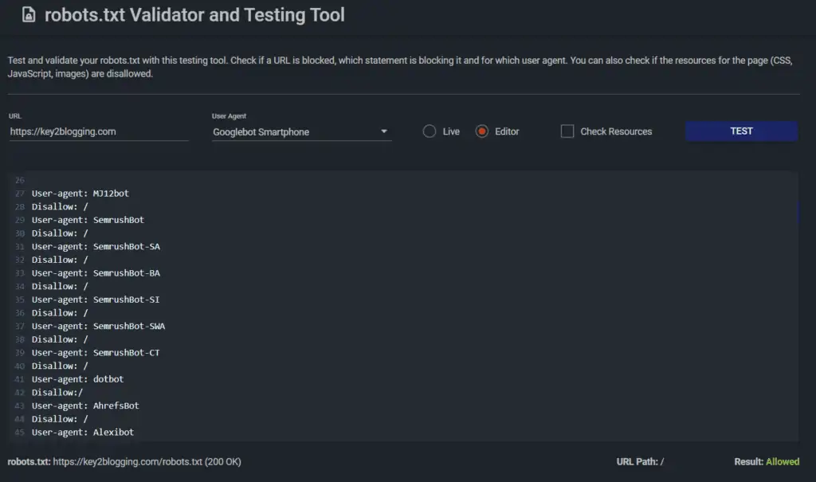Click line 39 User-agent: SemrushBot-CT
The height and width of the screenshot is (482, 816).
[x=96, y=352]
